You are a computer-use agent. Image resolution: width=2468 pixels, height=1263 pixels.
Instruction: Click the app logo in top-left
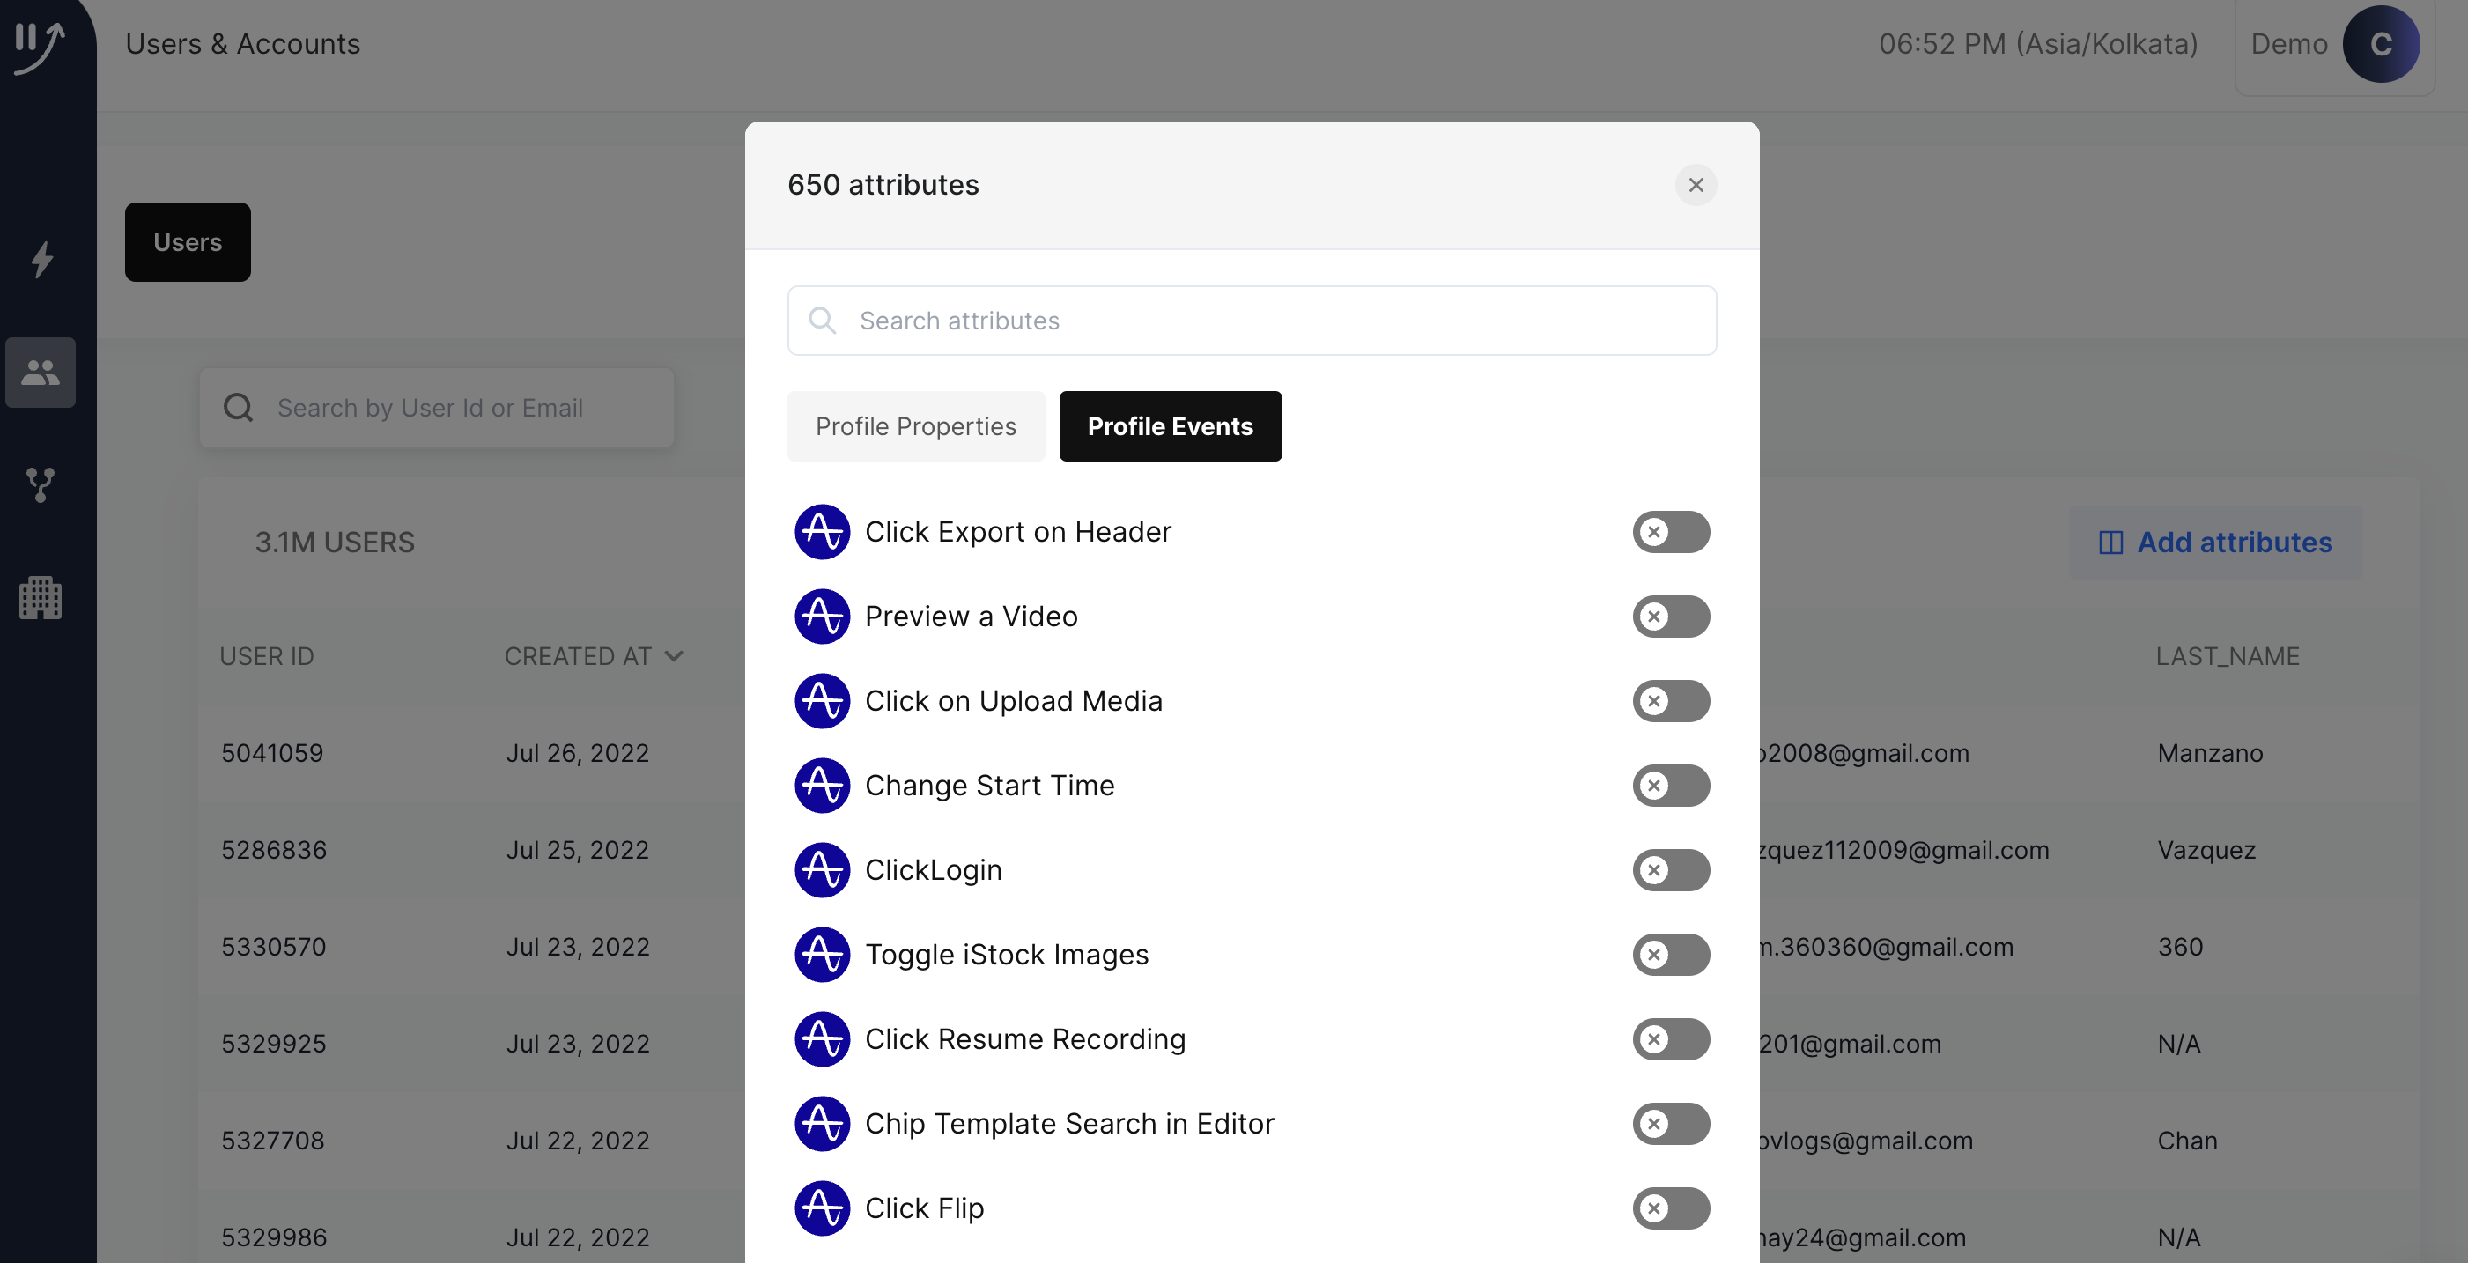click(x=41, y=46)
